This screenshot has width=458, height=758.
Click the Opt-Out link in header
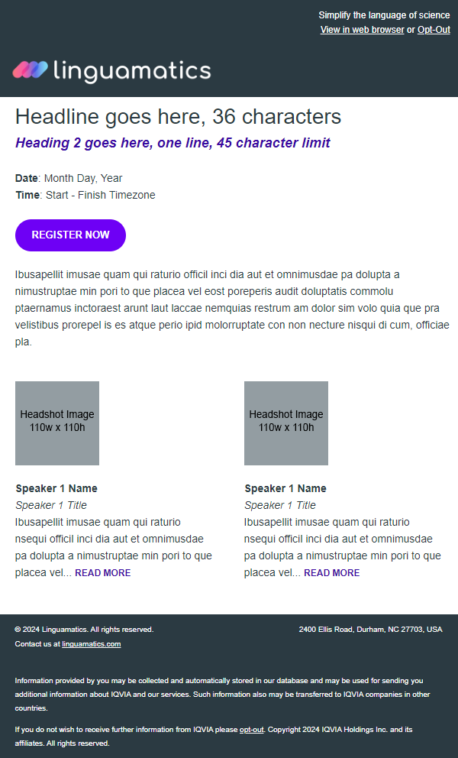(434, 30)
